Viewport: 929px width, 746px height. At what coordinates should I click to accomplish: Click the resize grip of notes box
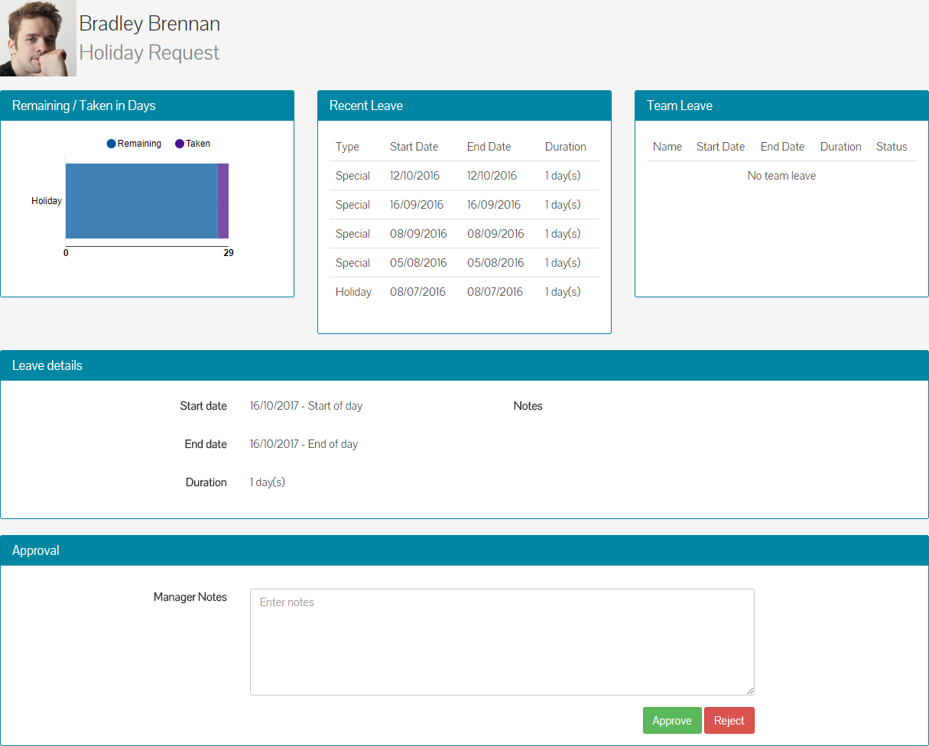(x=750, y=691)
